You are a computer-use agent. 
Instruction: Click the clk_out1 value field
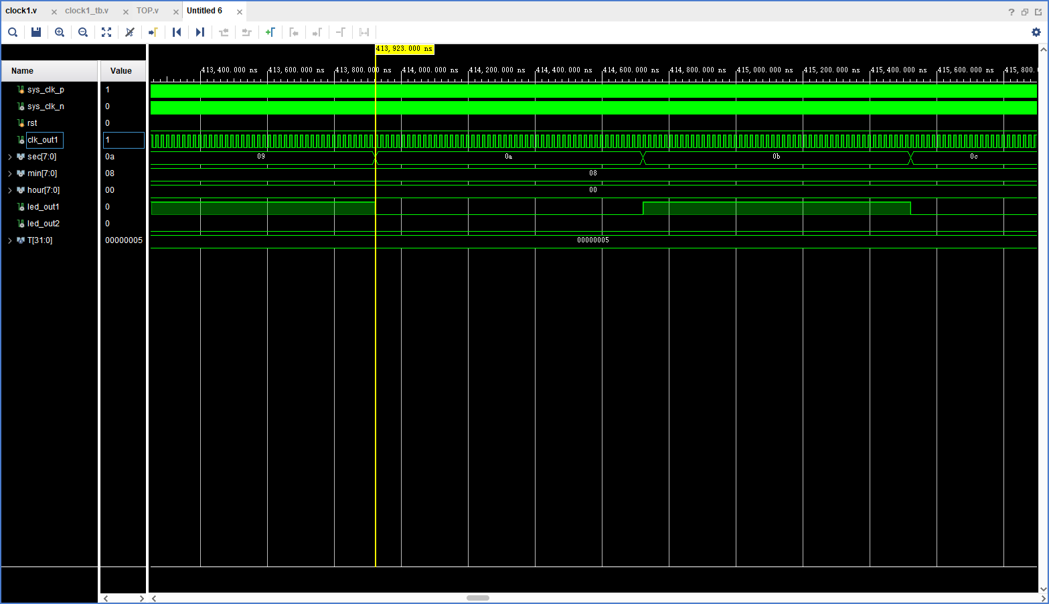pyautogui.click(x=123, y=140)
